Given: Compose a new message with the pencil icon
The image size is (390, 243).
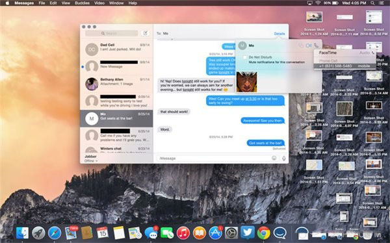Looking at the screenshot, I should click(x=145, y=33).
